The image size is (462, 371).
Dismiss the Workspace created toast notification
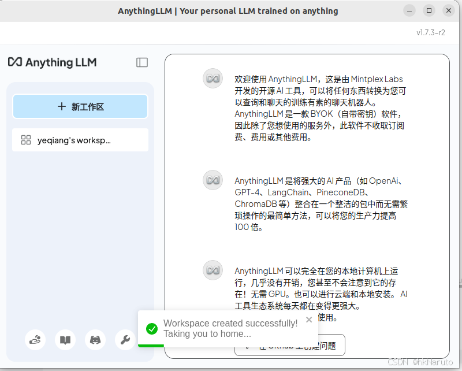[309, 320]
